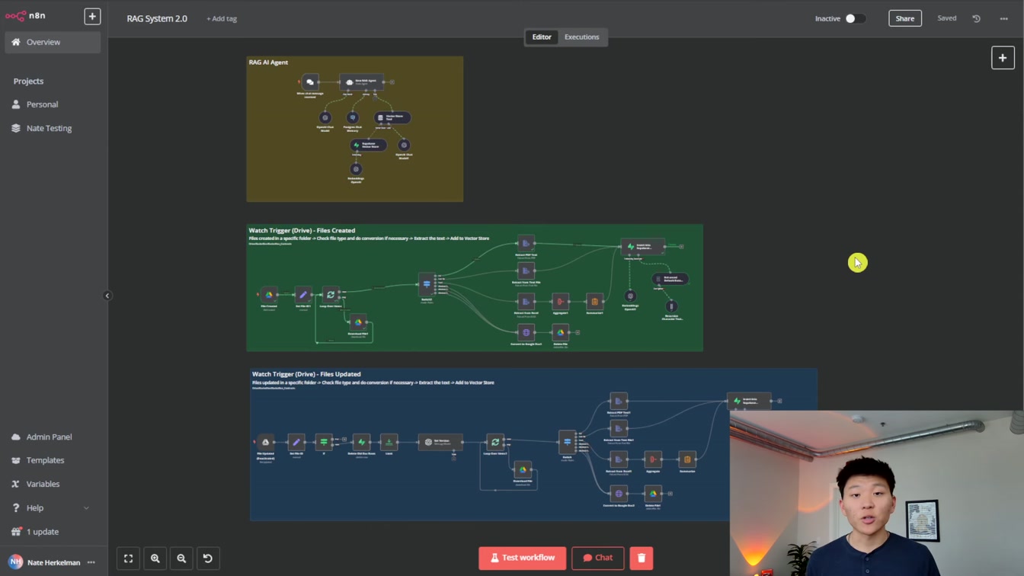Select the File Updated trigger node
1024x576 pixels.
(265, 442)
